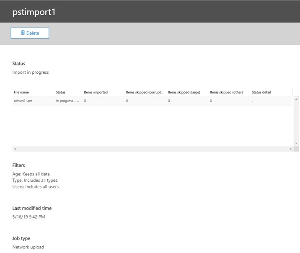Click the Items imported column header
The width and height of the screenshot is (300, 253).
(x=96, y=93)
